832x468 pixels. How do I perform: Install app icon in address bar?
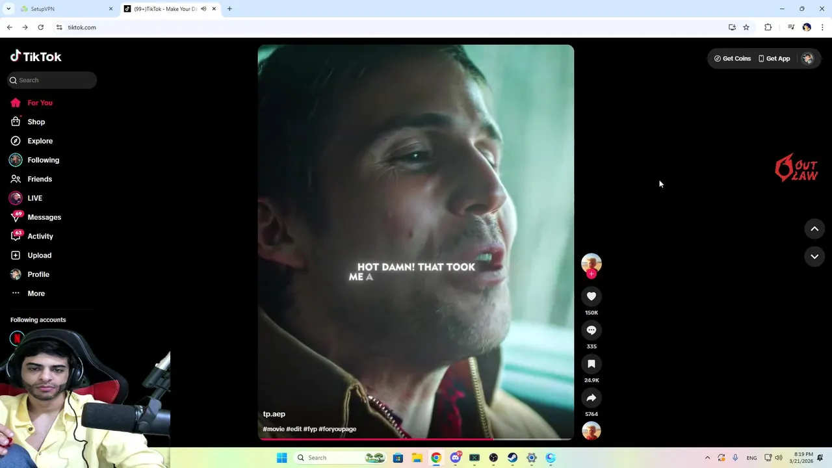click(x=732, y=27)
